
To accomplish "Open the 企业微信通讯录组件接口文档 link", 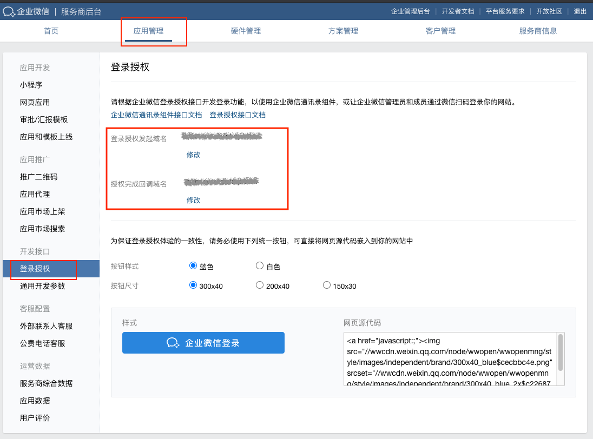I will coord(156,115).
